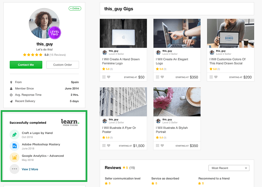This screenshot has width=262, height=187.
Task: Click the Learn from Fiverr logo
Action: click(x=70, y=122)
